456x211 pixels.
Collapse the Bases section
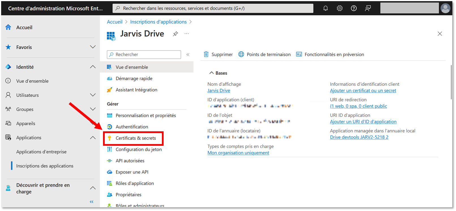tap(211, 73)
